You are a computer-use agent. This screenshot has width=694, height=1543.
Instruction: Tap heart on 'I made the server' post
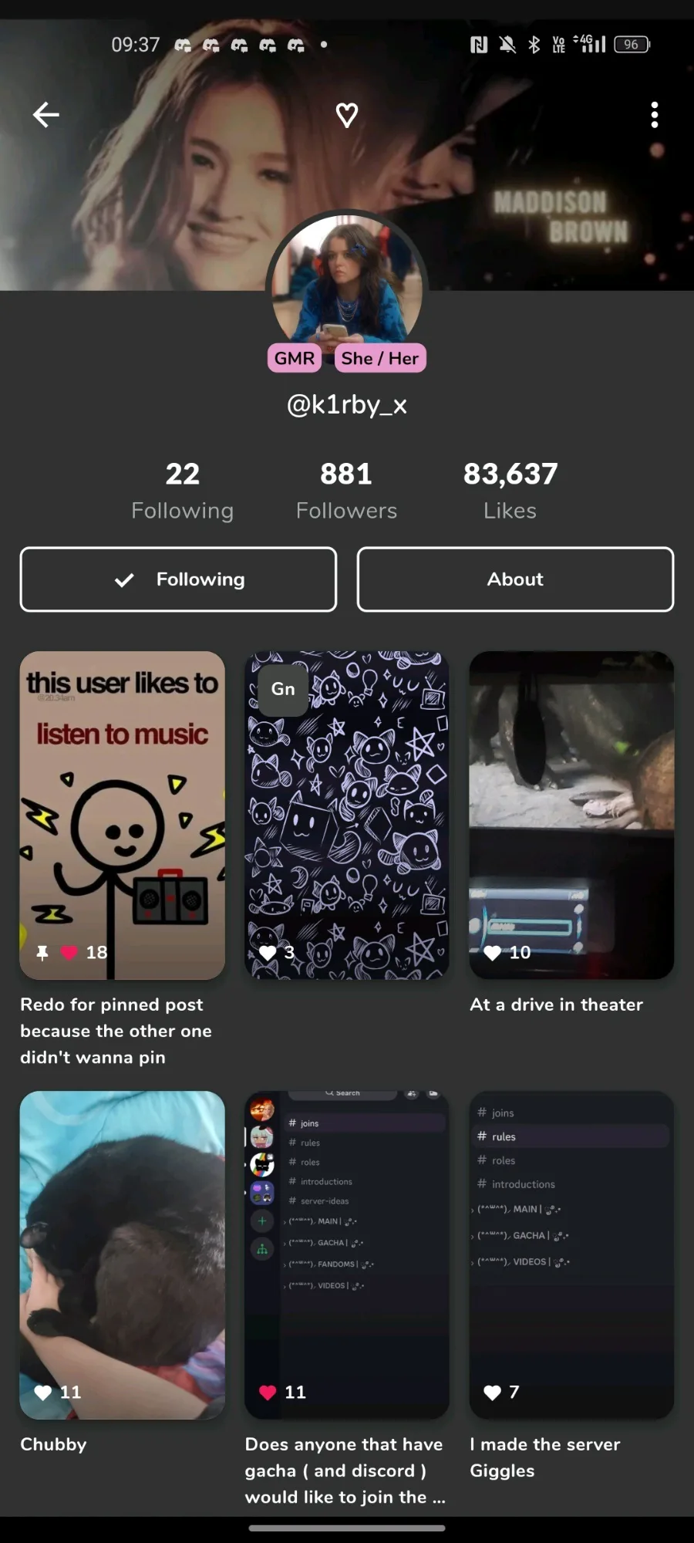tap(493, 1393)
